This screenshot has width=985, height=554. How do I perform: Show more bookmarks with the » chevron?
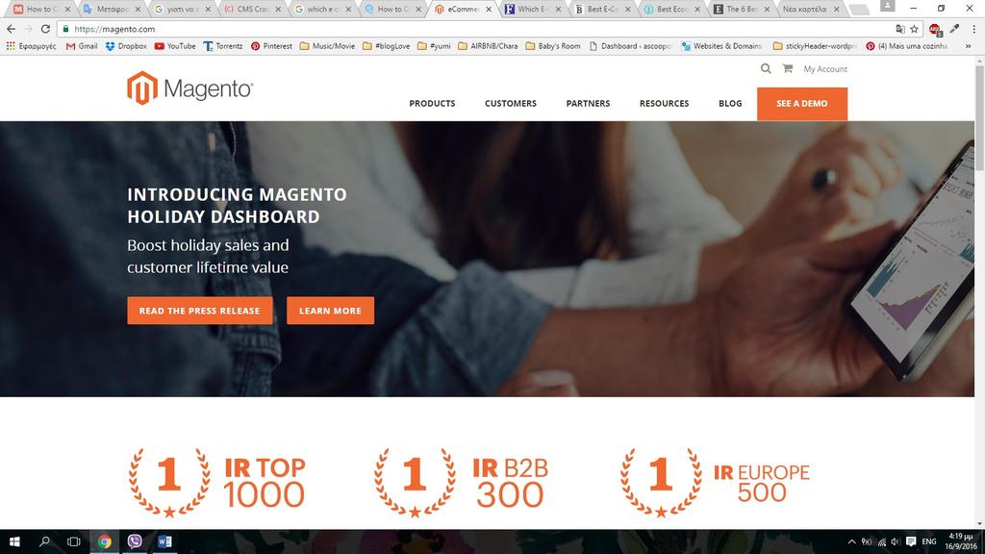click(x=968, y=46)
